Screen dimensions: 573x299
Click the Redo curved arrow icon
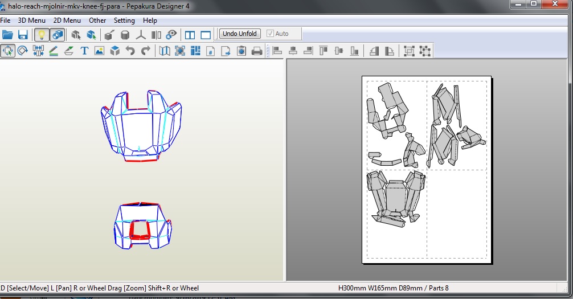(x=145, y=51)
